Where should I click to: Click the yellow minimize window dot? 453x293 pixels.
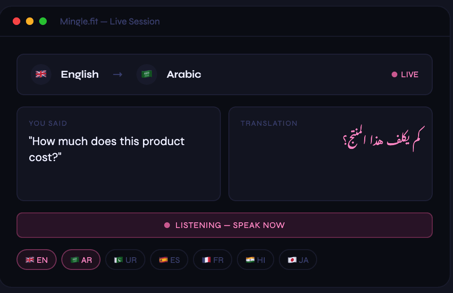pyautogui.click(x=30, y=21)
